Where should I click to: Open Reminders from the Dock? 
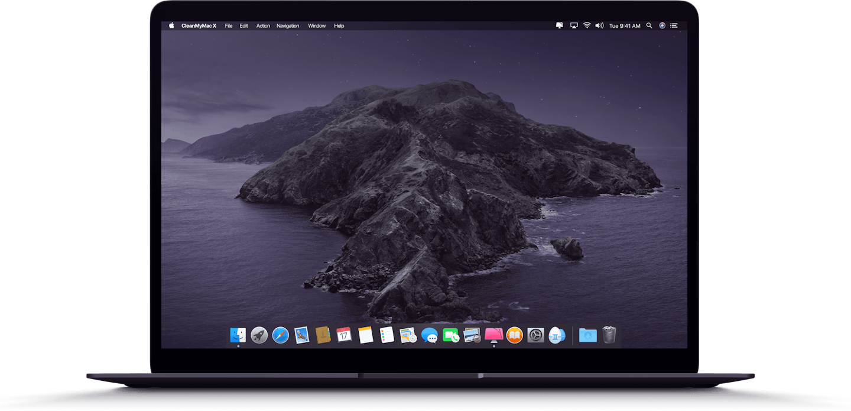tap(387, 335)
